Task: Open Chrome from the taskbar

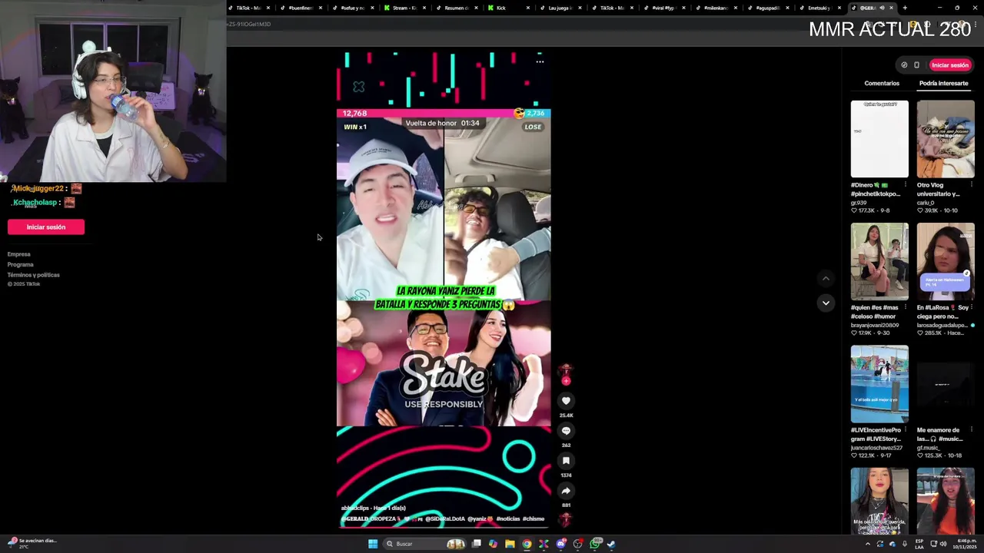Action: [527, 544]
